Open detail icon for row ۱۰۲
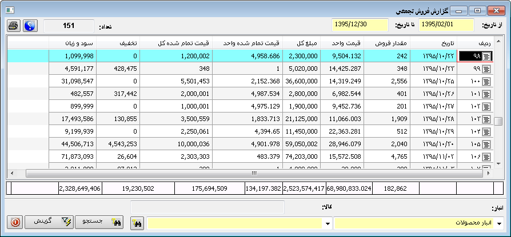Viewport: 511px width, 237px height. pos(486,106)
